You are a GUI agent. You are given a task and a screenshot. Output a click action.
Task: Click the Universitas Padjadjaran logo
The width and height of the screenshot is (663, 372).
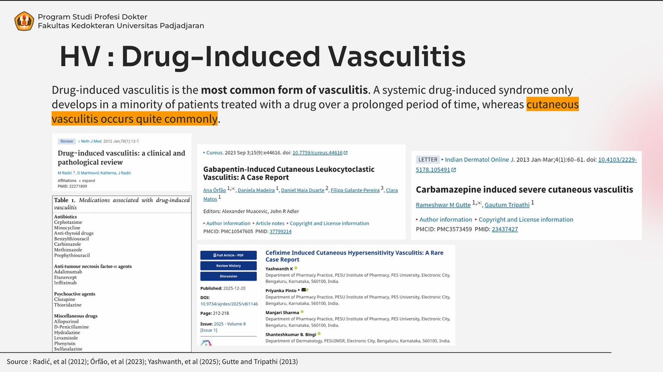click(x=24, y=21)
